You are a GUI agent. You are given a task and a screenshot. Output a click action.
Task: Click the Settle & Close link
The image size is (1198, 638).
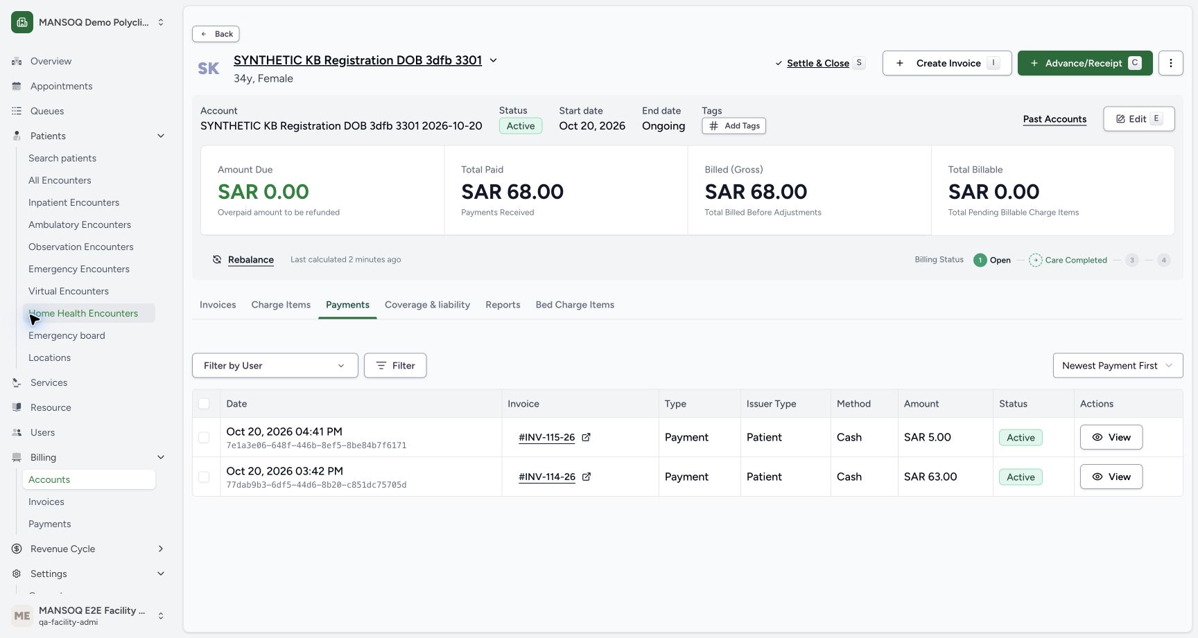click(x=818, y=63)
